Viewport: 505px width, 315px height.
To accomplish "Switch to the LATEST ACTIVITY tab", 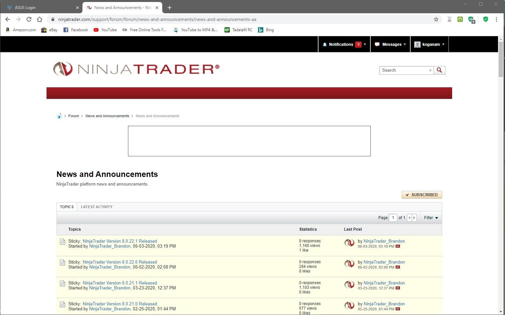I will [97, 207].
